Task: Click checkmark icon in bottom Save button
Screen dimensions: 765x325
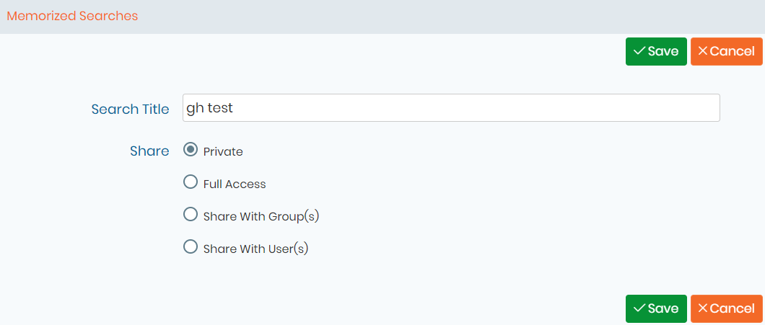Action: tap(639, 308)
